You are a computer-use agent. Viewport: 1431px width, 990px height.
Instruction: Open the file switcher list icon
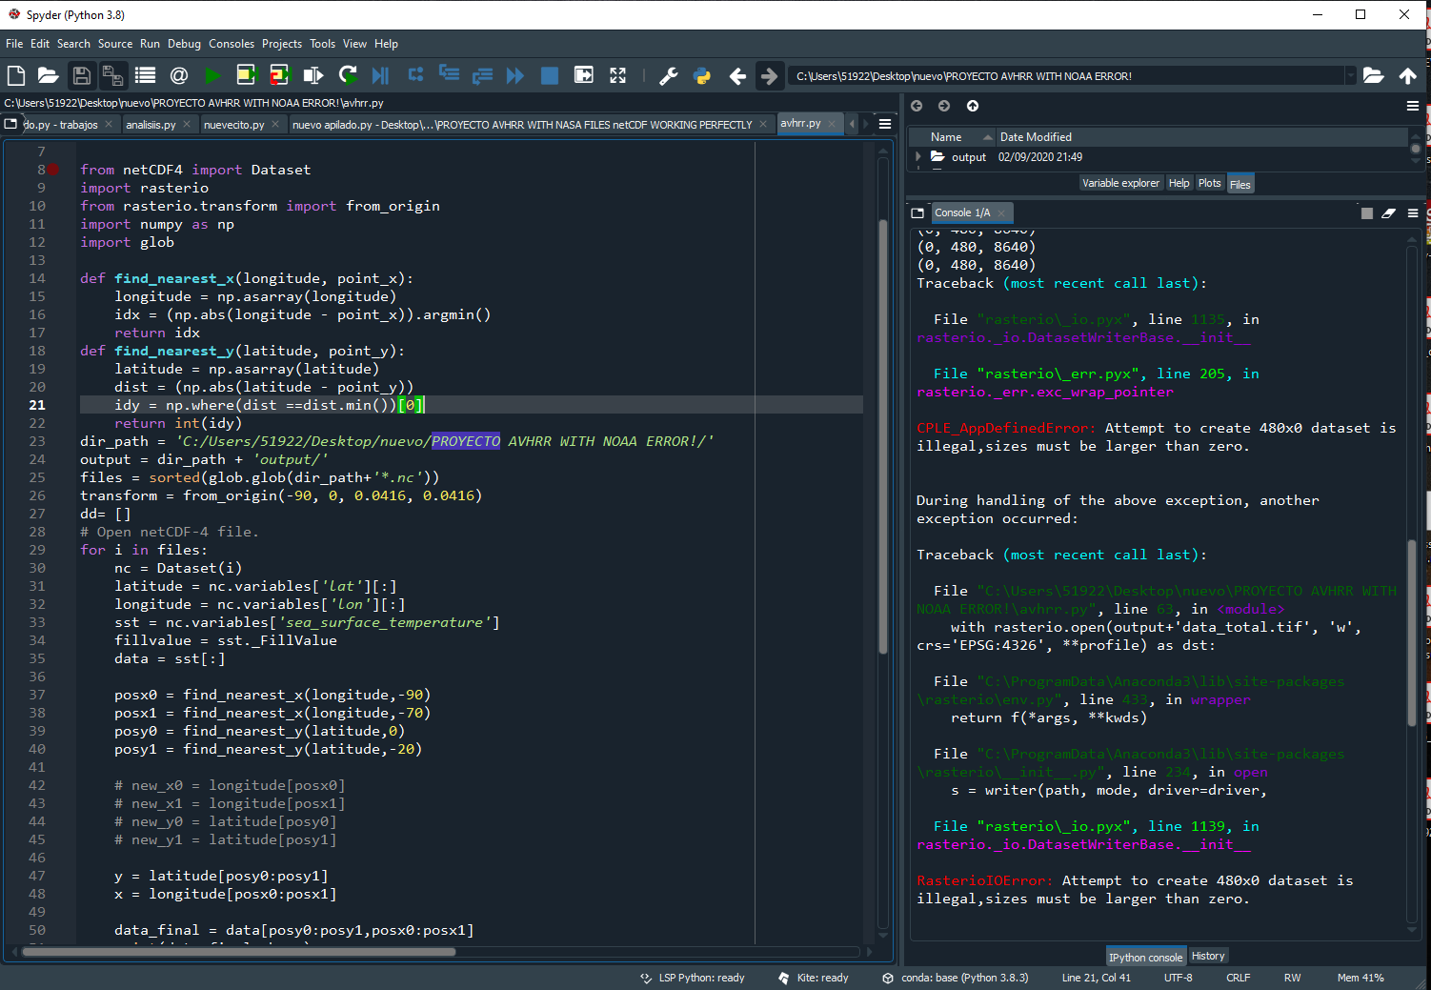[x=145, y=75]
